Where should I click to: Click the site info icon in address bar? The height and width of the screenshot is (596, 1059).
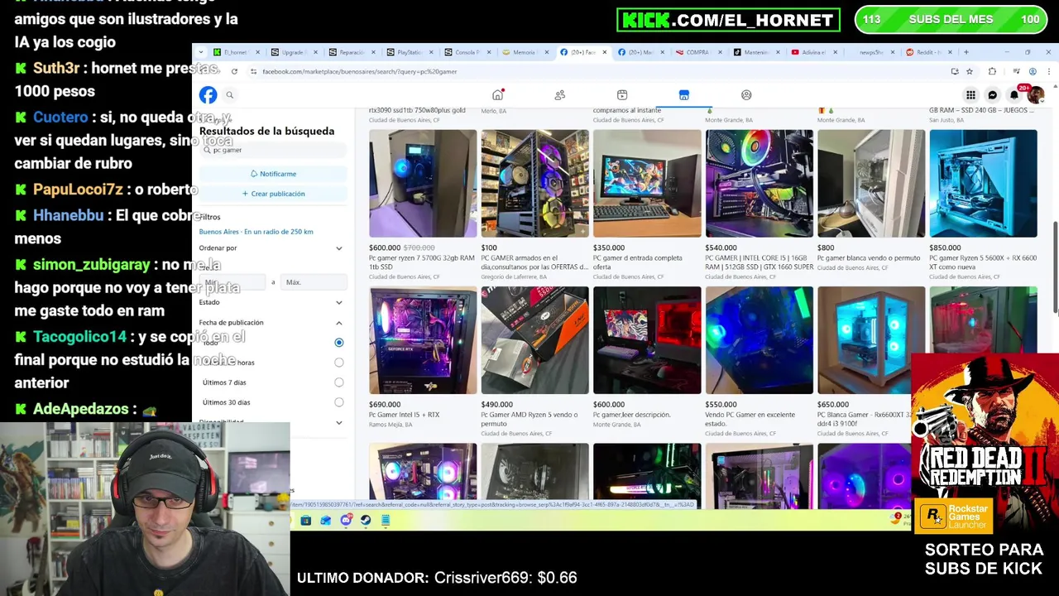(253, 72)
